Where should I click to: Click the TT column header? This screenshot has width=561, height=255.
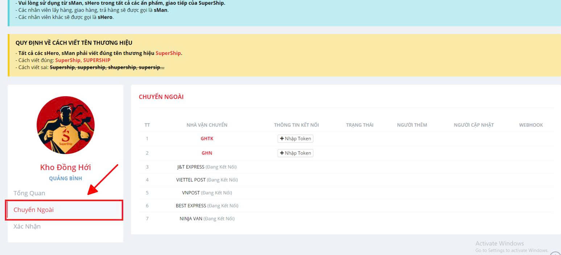point(147,125)
